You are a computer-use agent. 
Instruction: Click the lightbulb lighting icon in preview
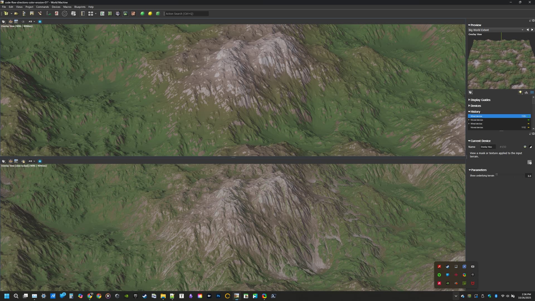(x=520, y=93)
